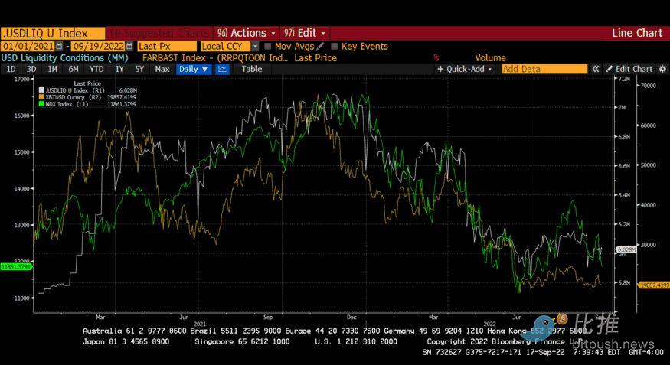
Task: Toggle the Key Events checkbox
Action: pyautogui.click(x=335, y=47)
